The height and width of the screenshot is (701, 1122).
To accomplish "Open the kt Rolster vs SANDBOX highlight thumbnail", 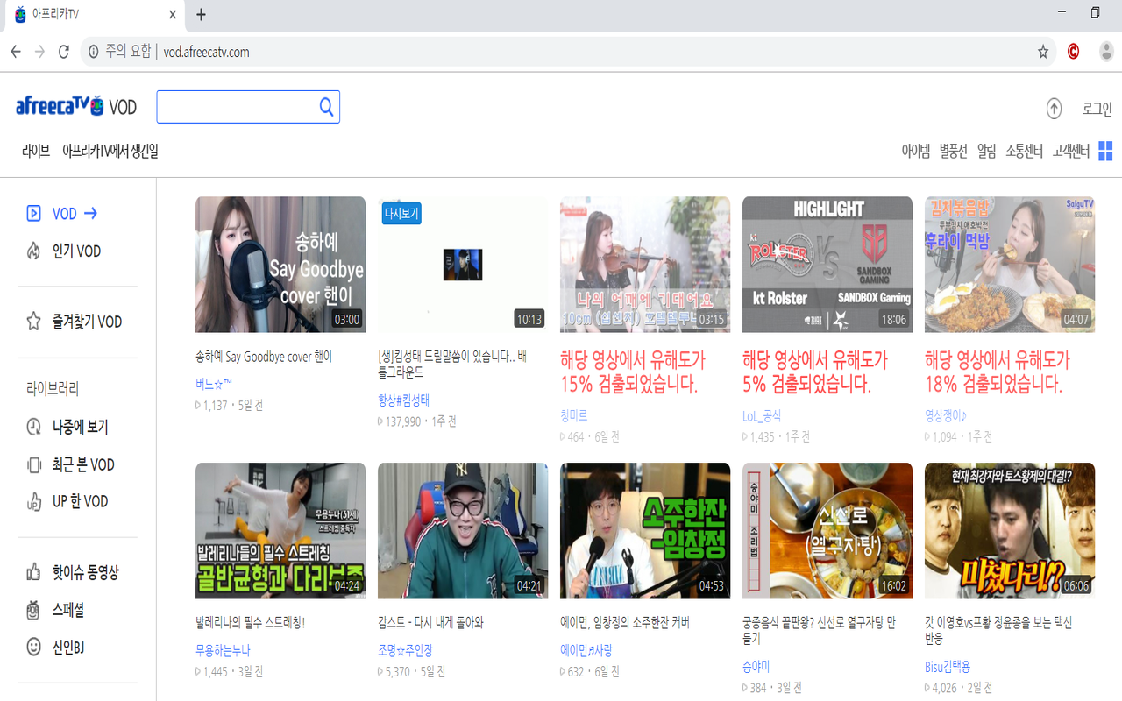I will pos(827,264).
